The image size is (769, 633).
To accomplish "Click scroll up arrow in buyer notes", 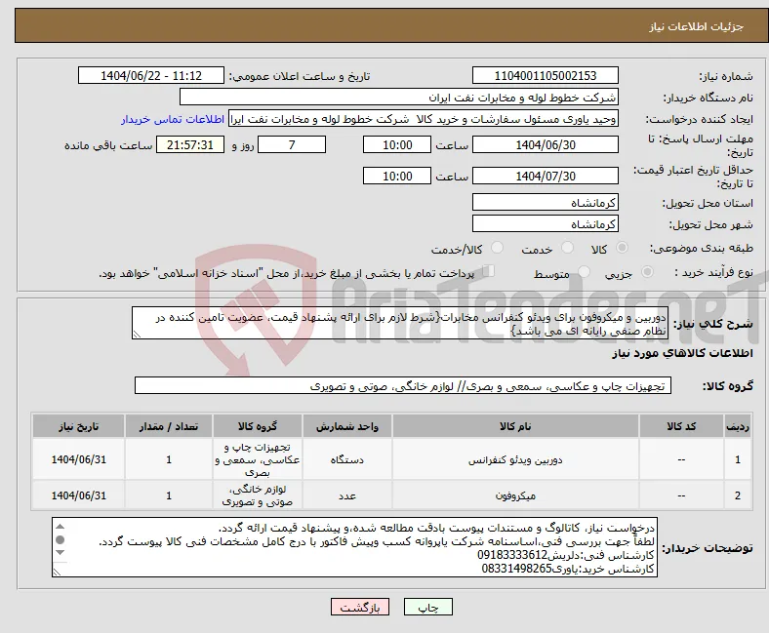I will (60, 526).
